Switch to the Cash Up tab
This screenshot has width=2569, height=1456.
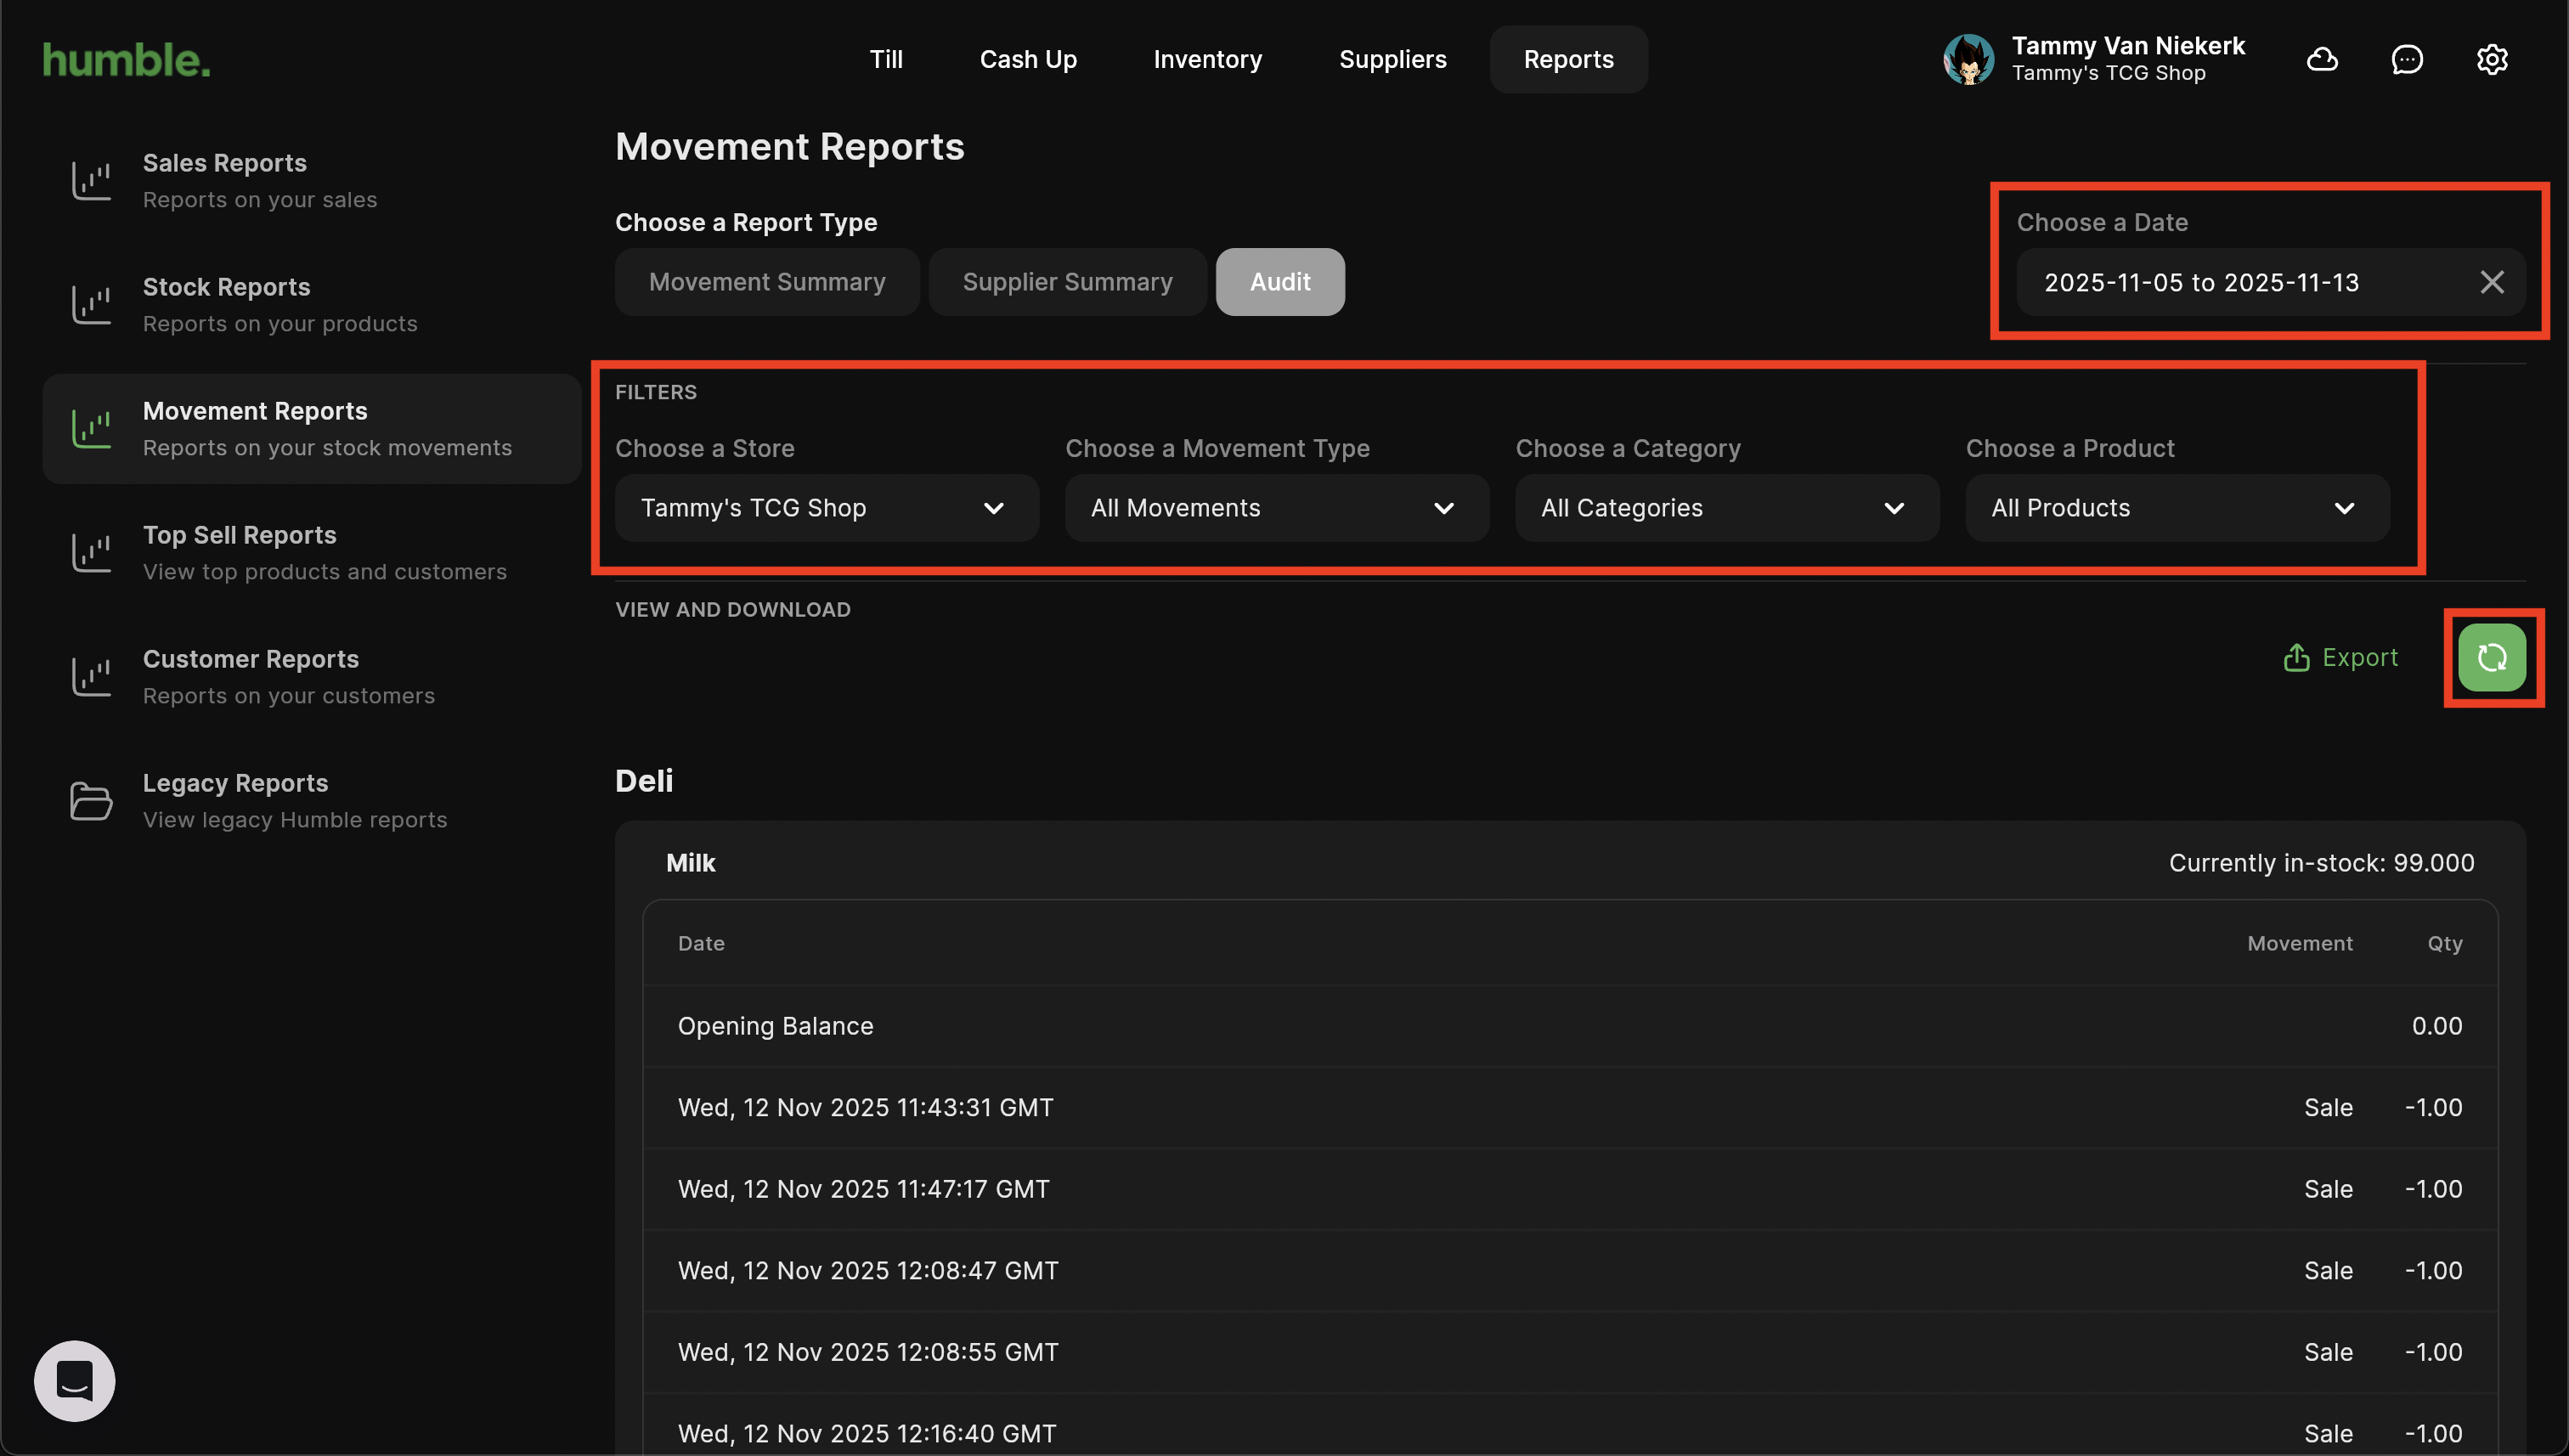click(x=1027, y=60)
